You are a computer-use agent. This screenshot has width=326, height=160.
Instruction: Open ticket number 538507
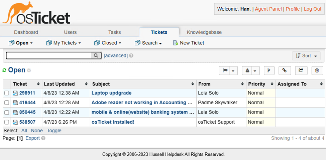(x=27, y=122)
